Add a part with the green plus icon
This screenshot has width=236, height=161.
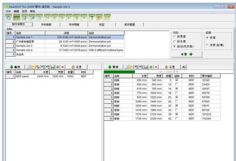click(x=151, y=67)
